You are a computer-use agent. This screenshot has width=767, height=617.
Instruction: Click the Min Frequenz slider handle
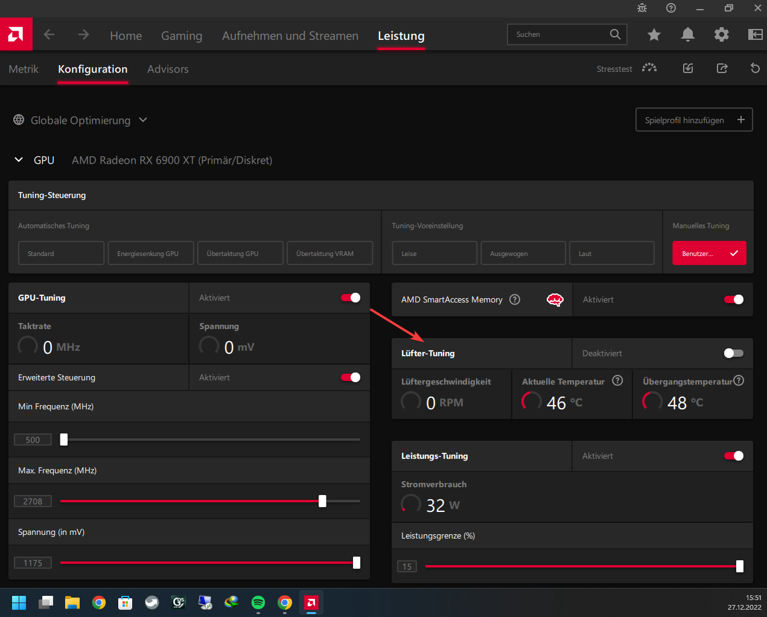(x=64, y=440)
